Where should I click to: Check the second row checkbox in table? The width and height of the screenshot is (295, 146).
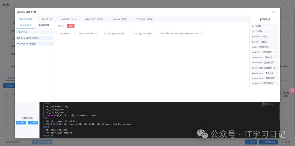pyautogui.click(x=7, y=108)
